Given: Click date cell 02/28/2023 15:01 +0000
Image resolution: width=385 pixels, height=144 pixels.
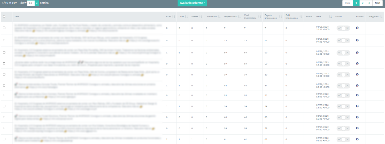Looking at the screenshot, I should tap(323, 53).
